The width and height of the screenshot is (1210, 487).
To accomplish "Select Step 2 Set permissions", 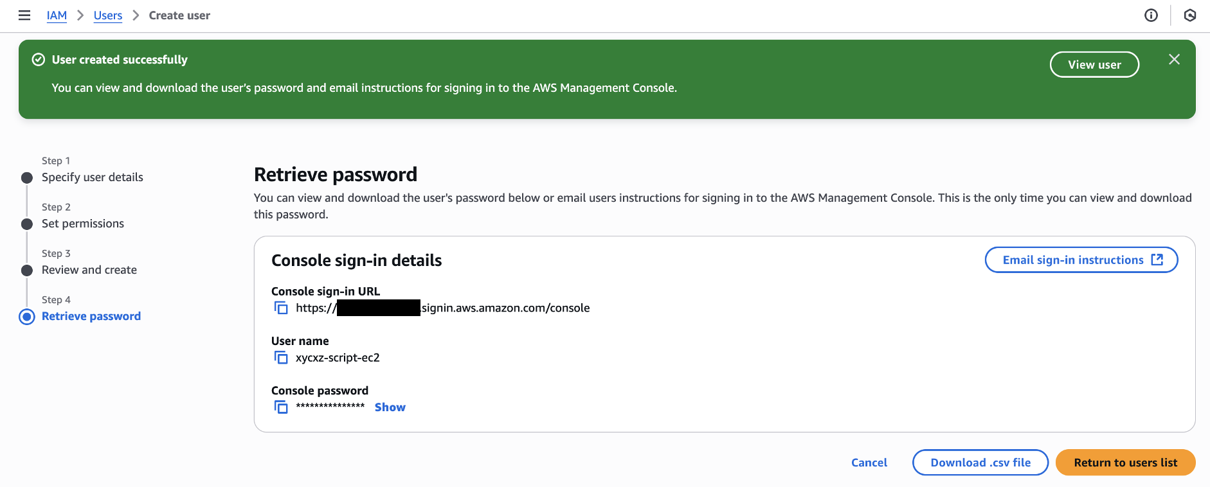I will click(82, 224).
